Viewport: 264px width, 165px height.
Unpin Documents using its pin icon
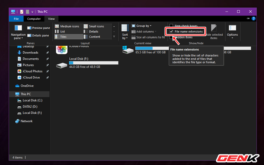(x=47, y=59)
